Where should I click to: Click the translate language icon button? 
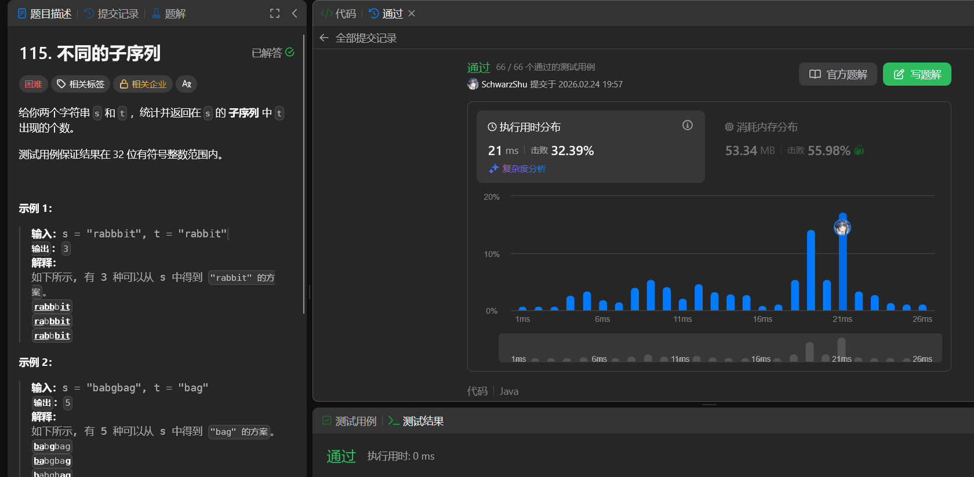tap(186, 84)
